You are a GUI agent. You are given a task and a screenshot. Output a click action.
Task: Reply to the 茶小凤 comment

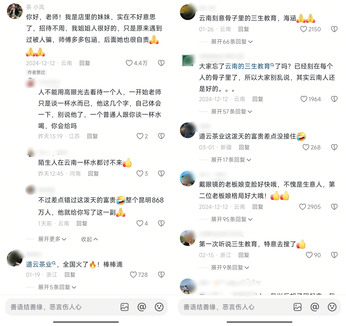[85, 63]
